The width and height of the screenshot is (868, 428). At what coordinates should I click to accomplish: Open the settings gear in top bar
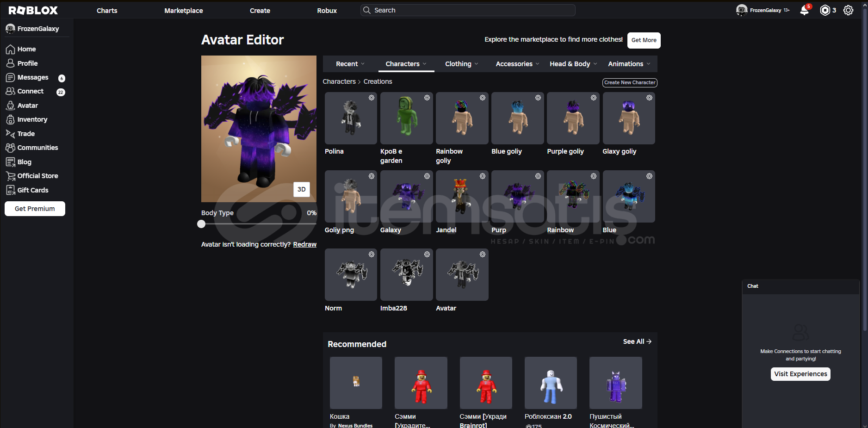point(848,10)
